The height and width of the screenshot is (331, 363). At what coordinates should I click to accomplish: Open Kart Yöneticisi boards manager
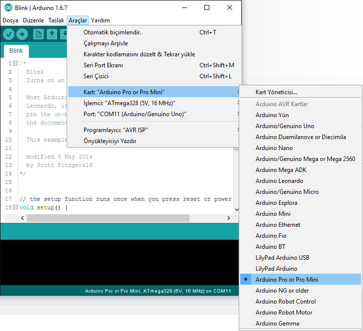pos(300,92)
